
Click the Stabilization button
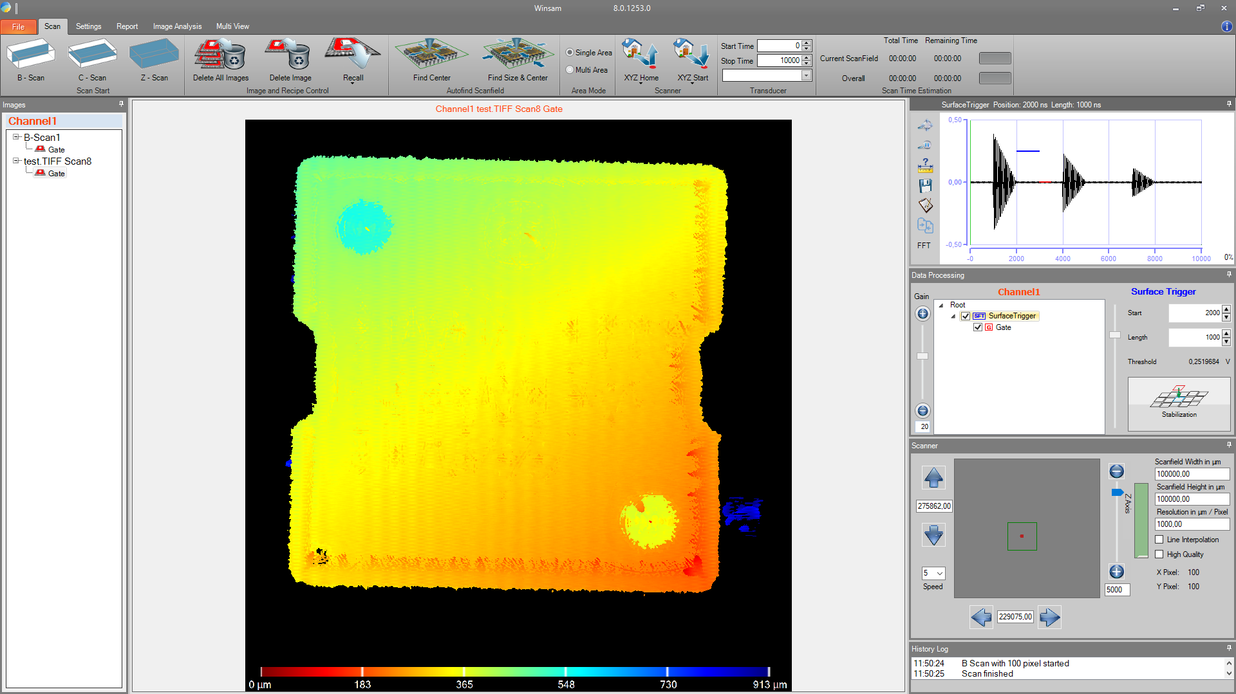tap(1179, 403)
